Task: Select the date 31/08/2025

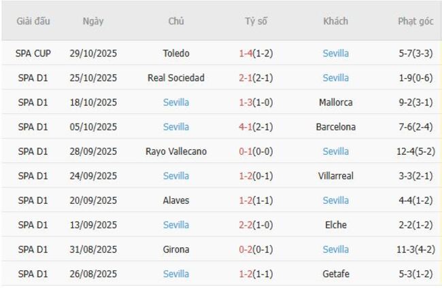Action: point(93,249)
